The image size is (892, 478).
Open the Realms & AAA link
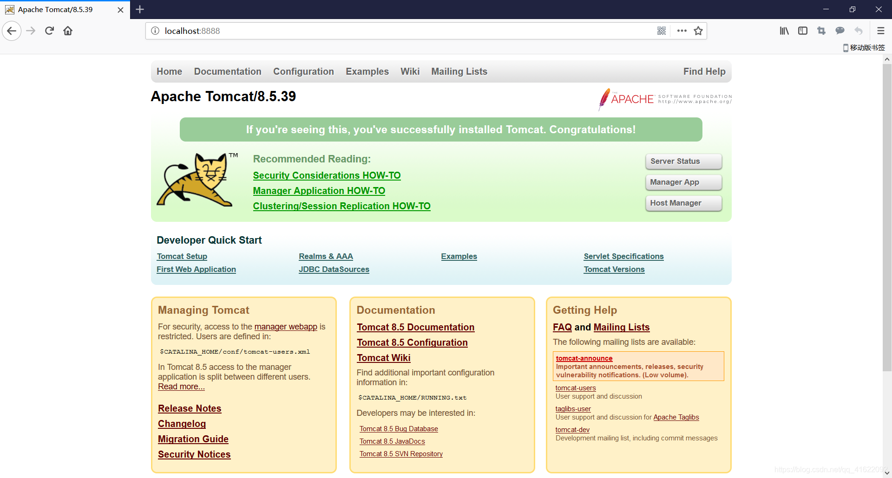326,256
